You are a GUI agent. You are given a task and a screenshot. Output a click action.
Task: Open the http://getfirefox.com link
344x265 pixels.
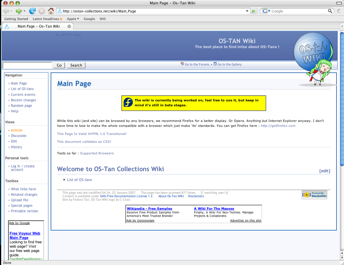click(278, 126)
